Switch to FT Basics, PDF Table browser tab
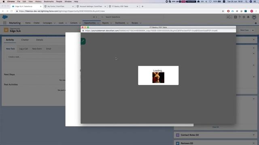259x145 pixels. (x=123, y=6)
